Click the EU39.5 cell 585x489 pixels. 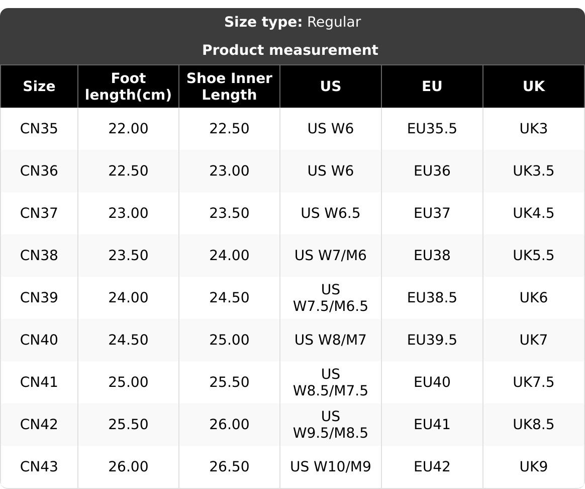pyautogui.click(x=432, y=340)
